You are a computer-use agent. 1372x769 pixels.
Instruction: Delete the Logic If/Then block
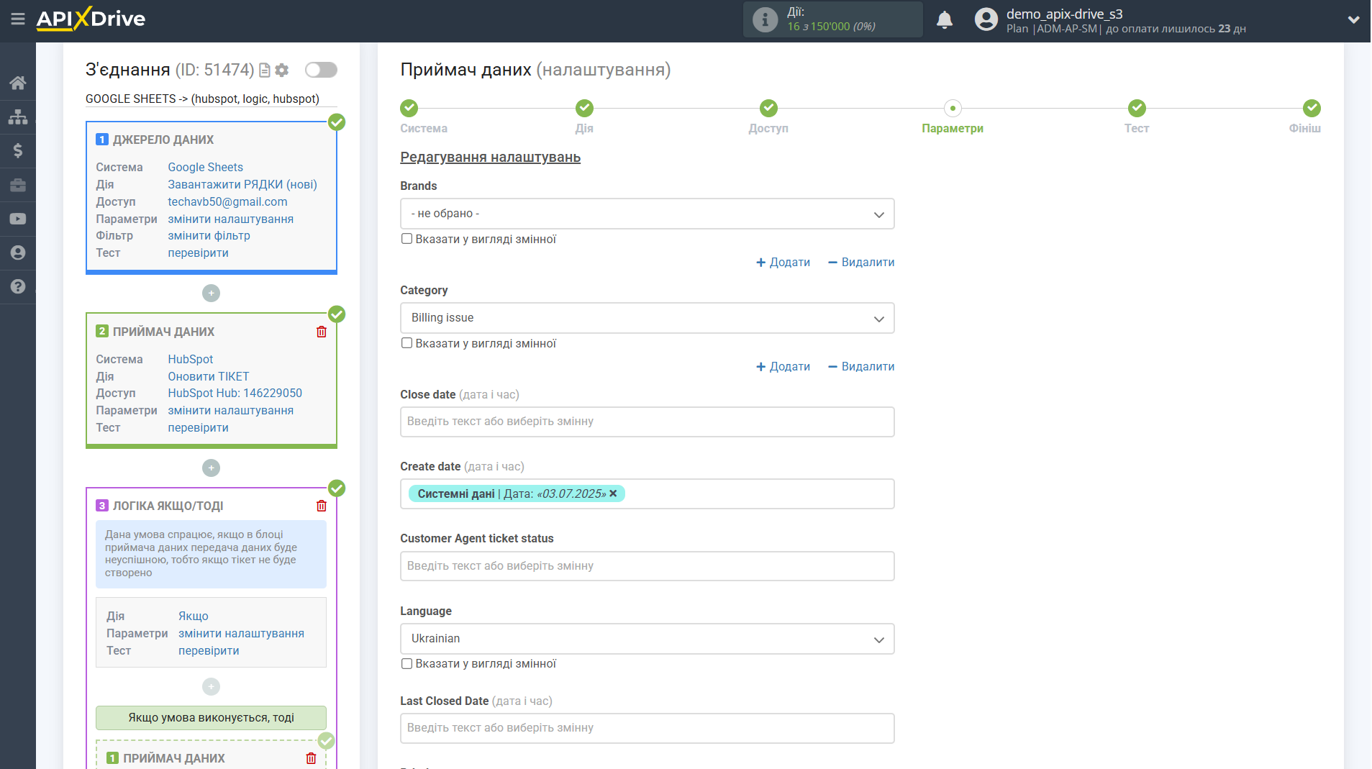pos(322,506)
